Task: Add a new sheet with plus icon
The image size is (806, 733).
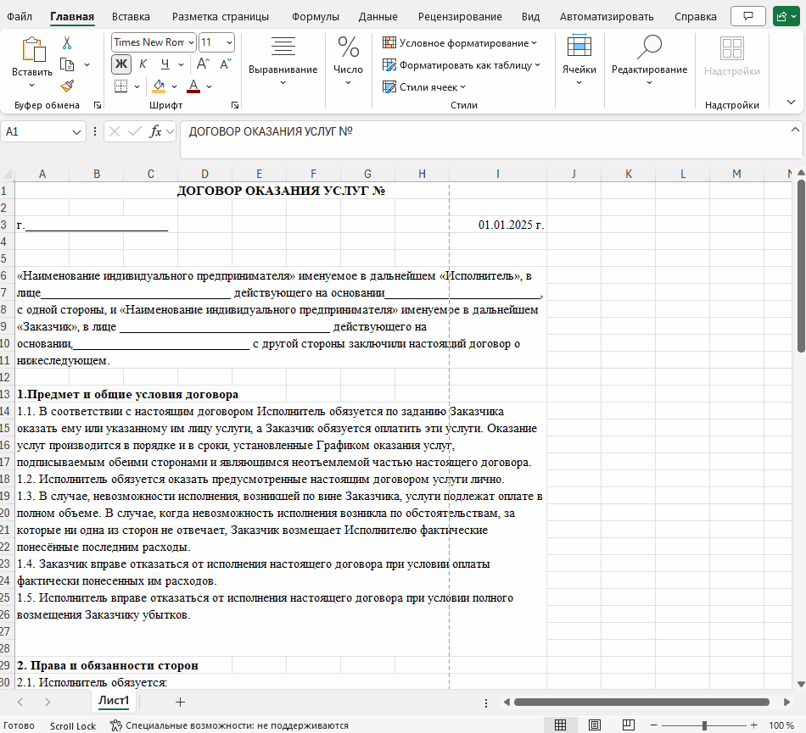Action: coord(180,702)
